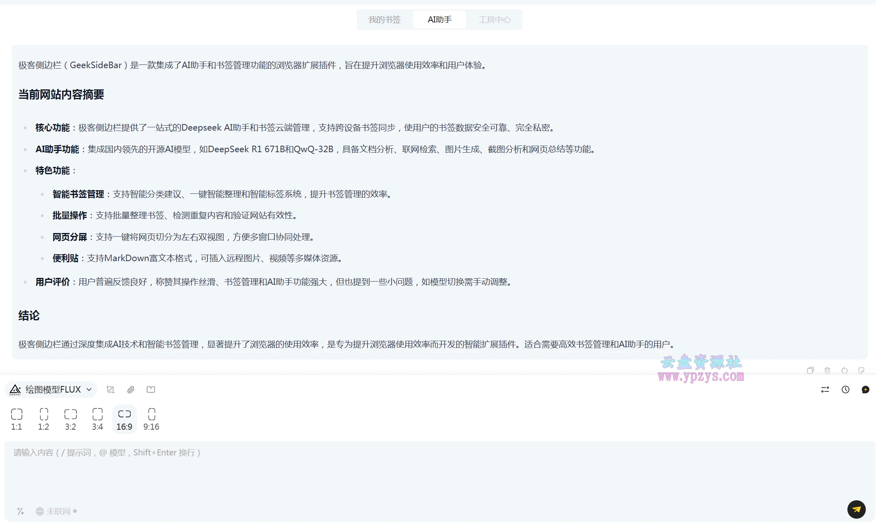The height and width of the screenshot is (526, 876).
Task: Toggle the 未联网 web search switch
Action: pos(56,511)
